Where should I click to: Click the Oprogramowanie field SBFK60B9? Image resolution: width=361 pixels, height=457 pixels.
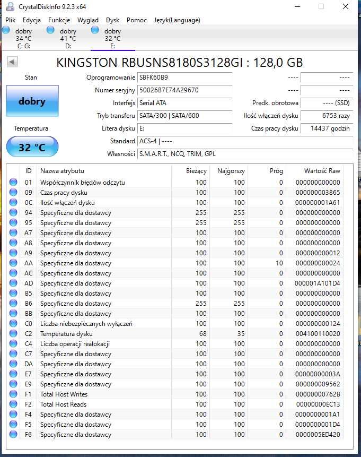pos(184,77)
